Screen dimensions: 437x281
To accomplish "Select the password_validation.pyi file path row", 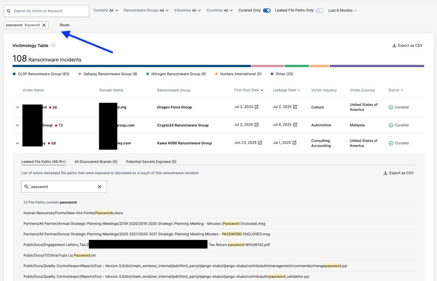I will [219, 276].
